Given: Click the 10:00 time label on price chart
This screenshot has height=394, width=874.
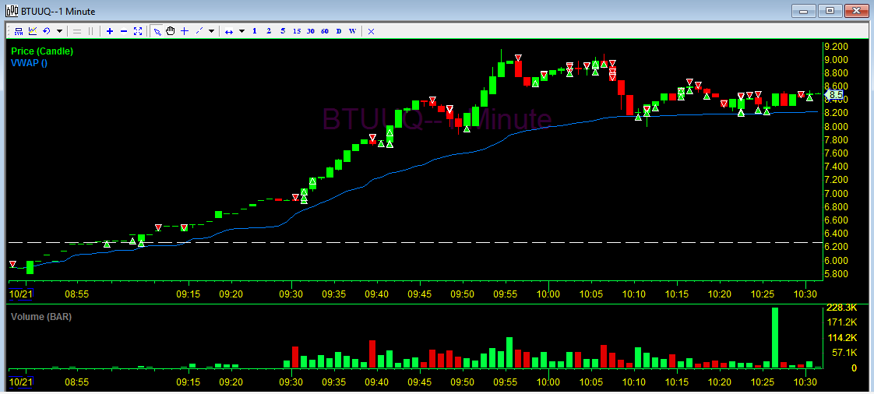Looking at the screenshot, I should point(548,294).
